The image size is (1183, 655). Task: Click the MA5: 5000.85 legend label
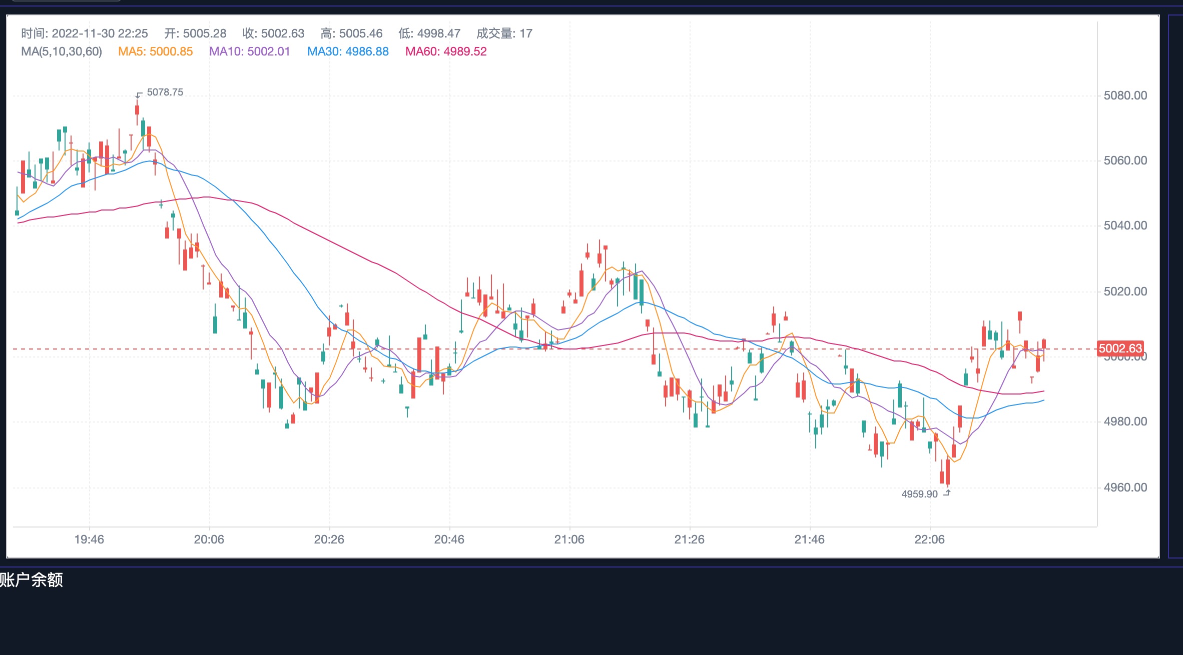tap(156, 51)
